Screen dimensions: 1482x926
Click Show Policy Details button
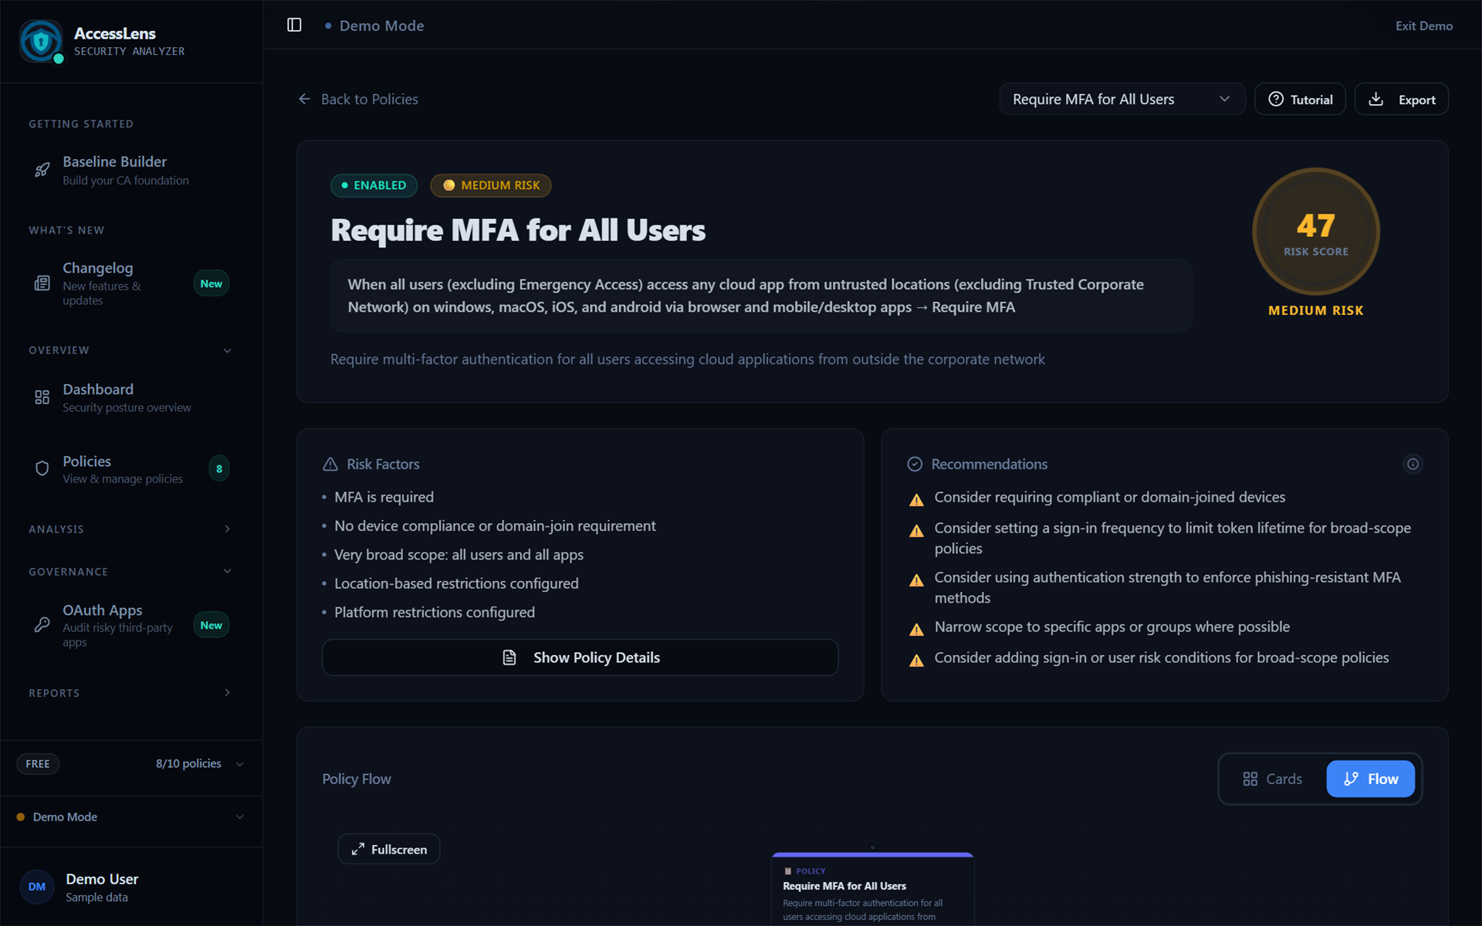tap(580, 657)
